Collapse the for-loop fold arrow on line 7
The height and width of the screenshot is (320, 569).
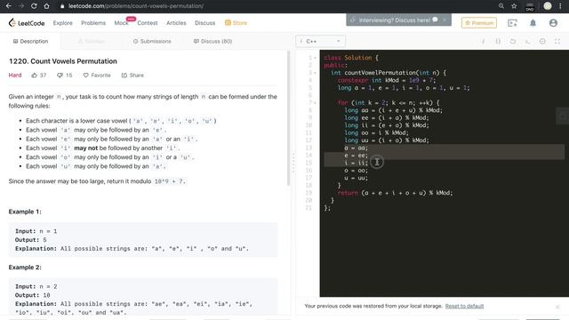(315, 103)
